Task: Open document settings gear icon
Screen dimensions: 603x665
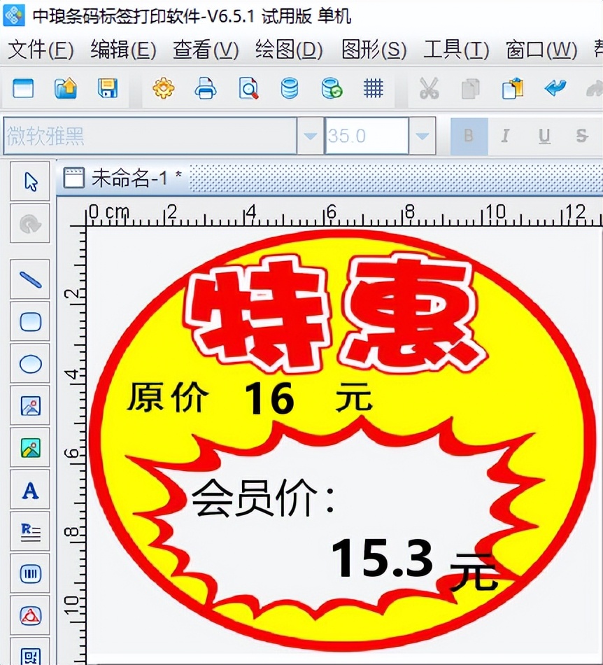Action: (164, 89)
